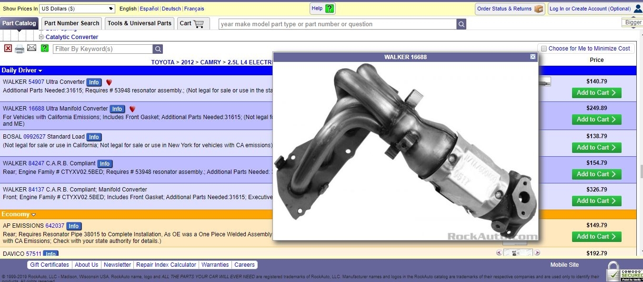Add the $249.89 converter to cart
This screenshot has height=282, width=643.
[596, 120]
